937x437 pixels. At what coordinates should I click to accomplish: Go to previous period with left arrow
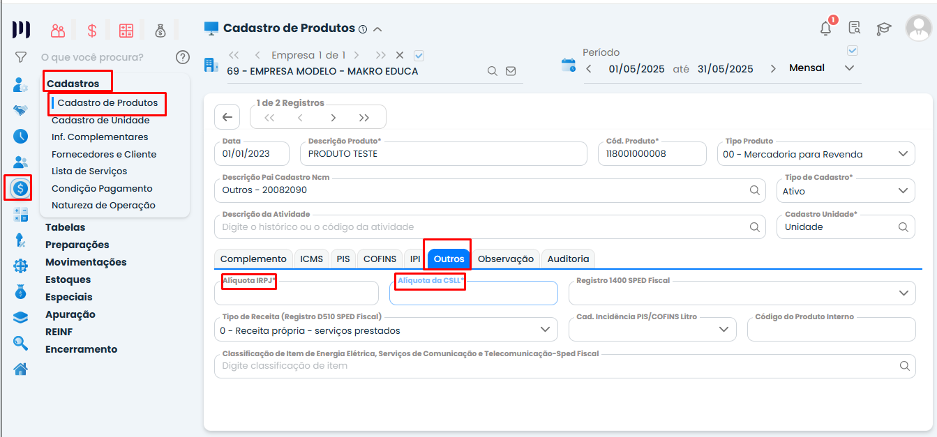[589, 68]
